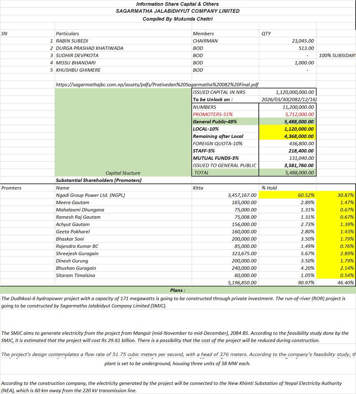Image resolution: width=356 pixels, height=394 pixels.
Task: Select the 'DURGA PRASHAD KHATIWADA' cell
Action: point(123,48)
